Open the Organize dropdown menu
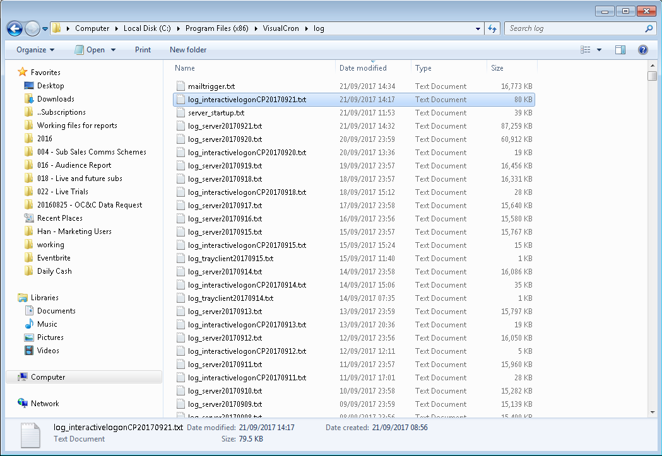Viewport: 662px width, 456px height. [35, 50]
